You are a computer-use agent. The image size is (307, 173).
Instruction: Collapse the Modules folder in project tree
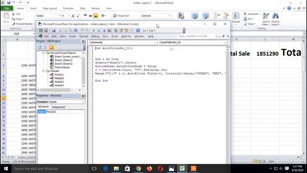pyautogui.click(x=44, y=71)
